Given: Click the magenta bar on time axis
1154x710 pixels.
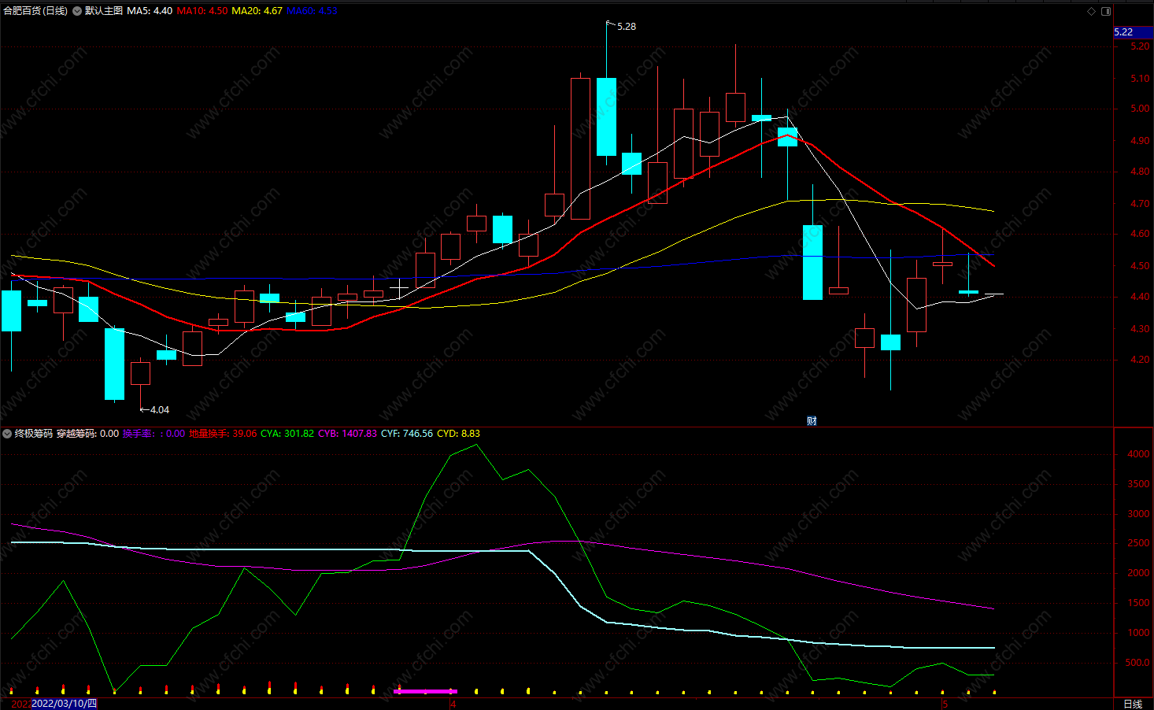Looking at the screenshot, I should [426, 691].
